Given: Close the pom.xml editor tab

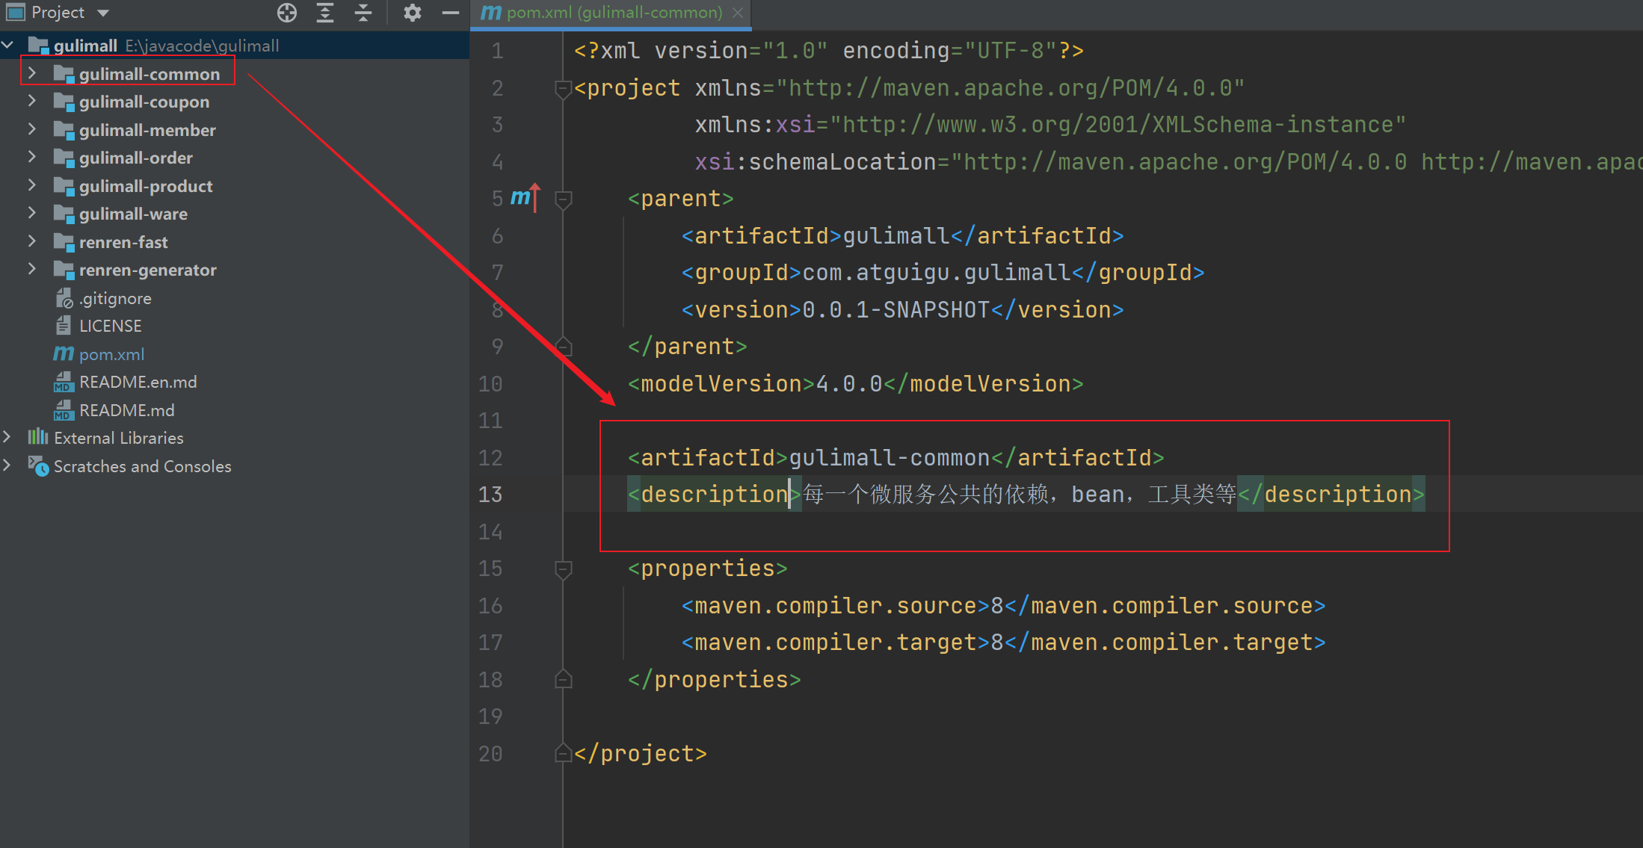Looking at the screenshot, I should click(x=738, y=13).
